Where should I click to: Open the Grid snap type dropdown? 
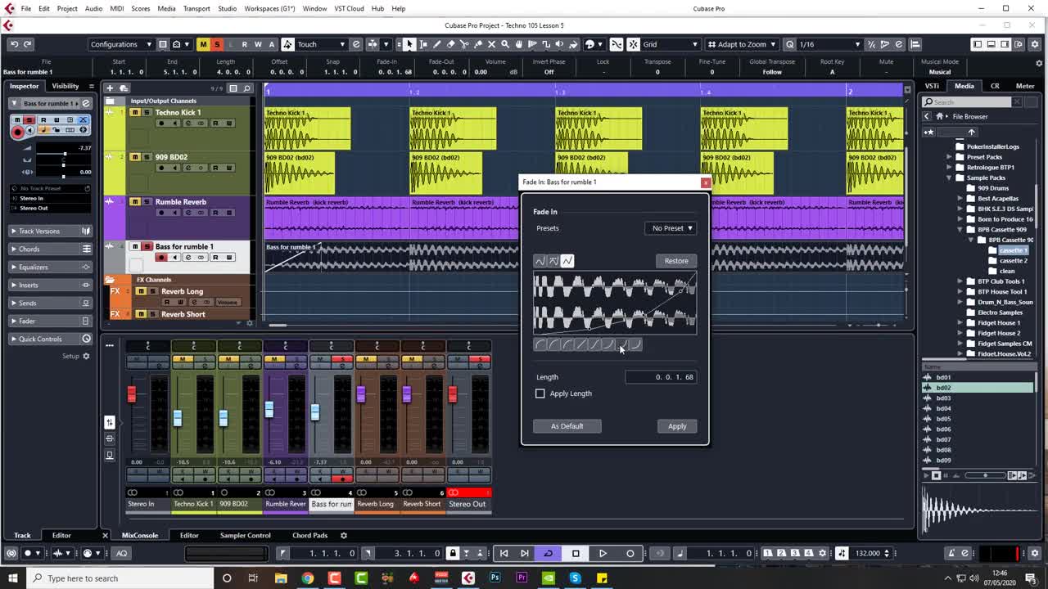coord(670,44)
